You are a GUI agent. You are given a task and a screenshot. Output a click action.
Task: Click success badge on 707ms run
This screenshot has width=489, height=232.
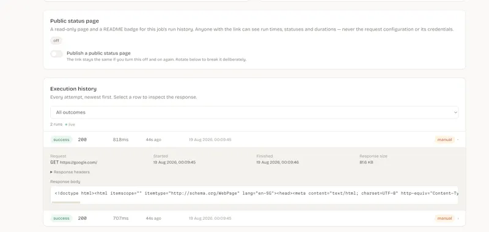[x=62, y=219]
